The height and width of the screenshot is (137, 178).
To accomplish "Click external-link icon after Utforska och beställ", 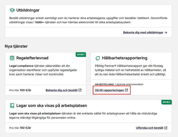I will [x=166, y=128].
